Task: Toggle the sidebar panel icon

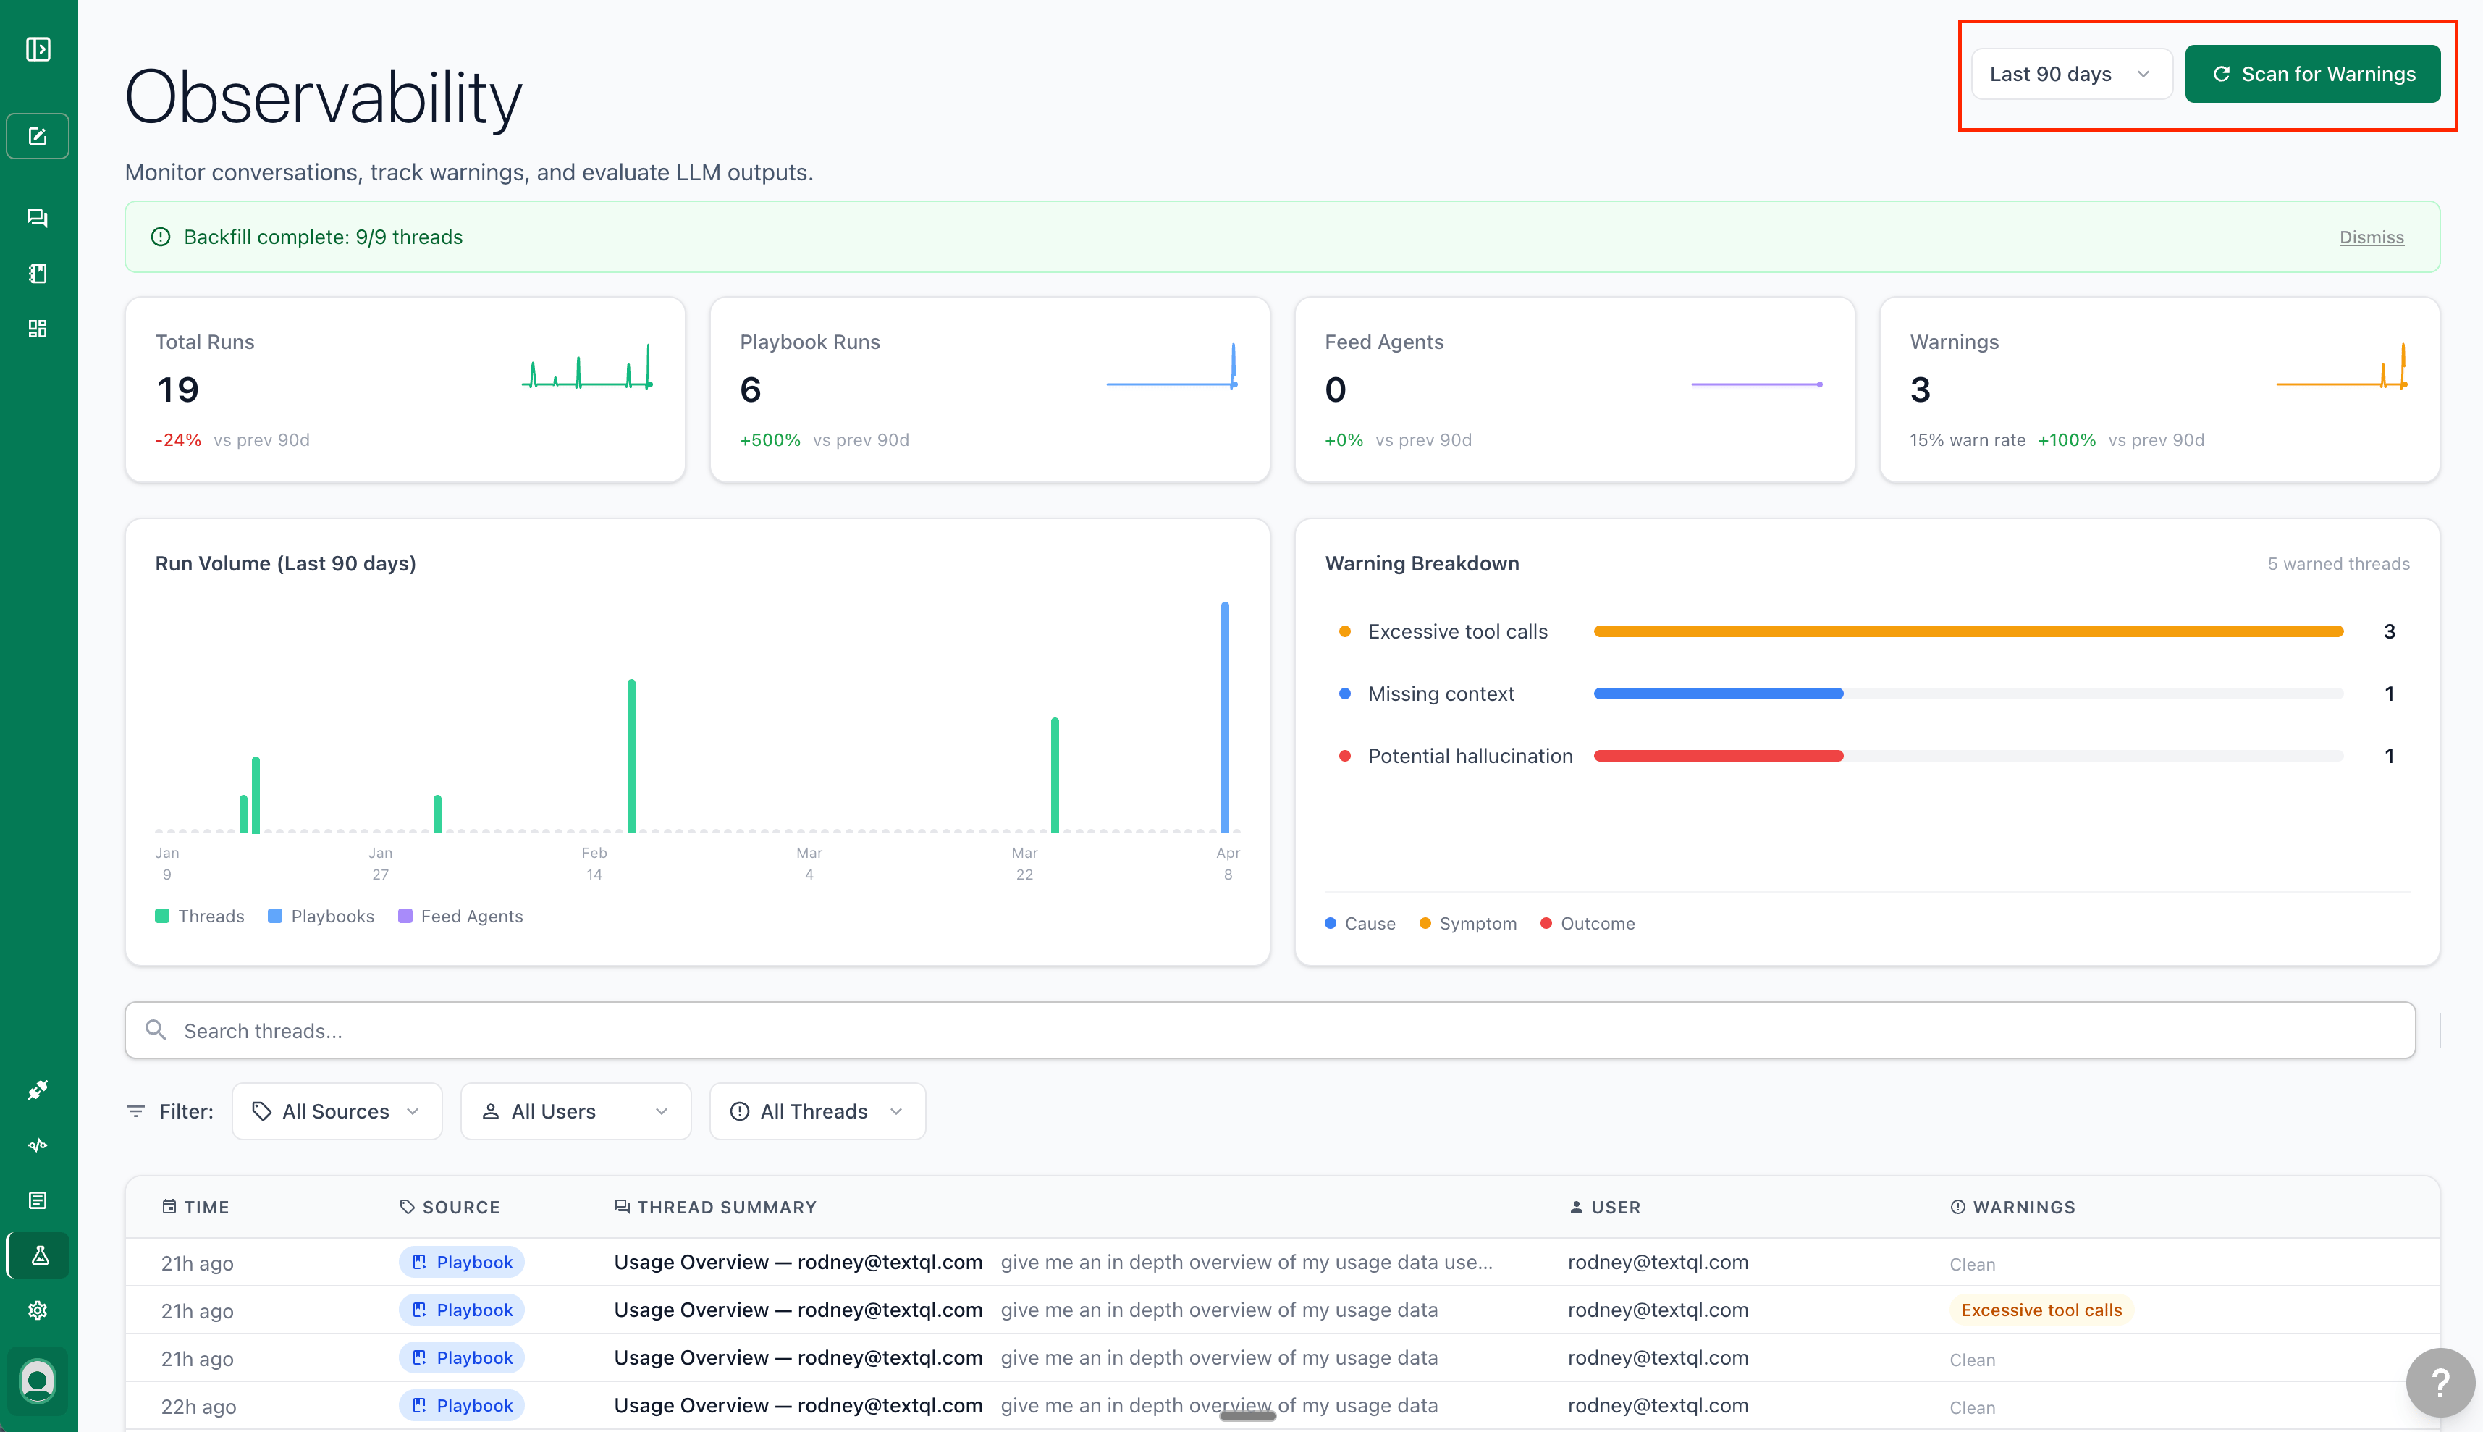Action: tap(38, 49)
